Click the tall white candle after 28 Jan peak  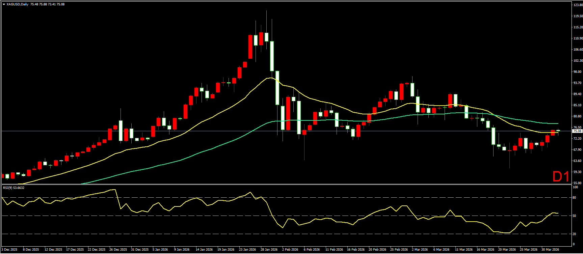[x=272, y=56]
